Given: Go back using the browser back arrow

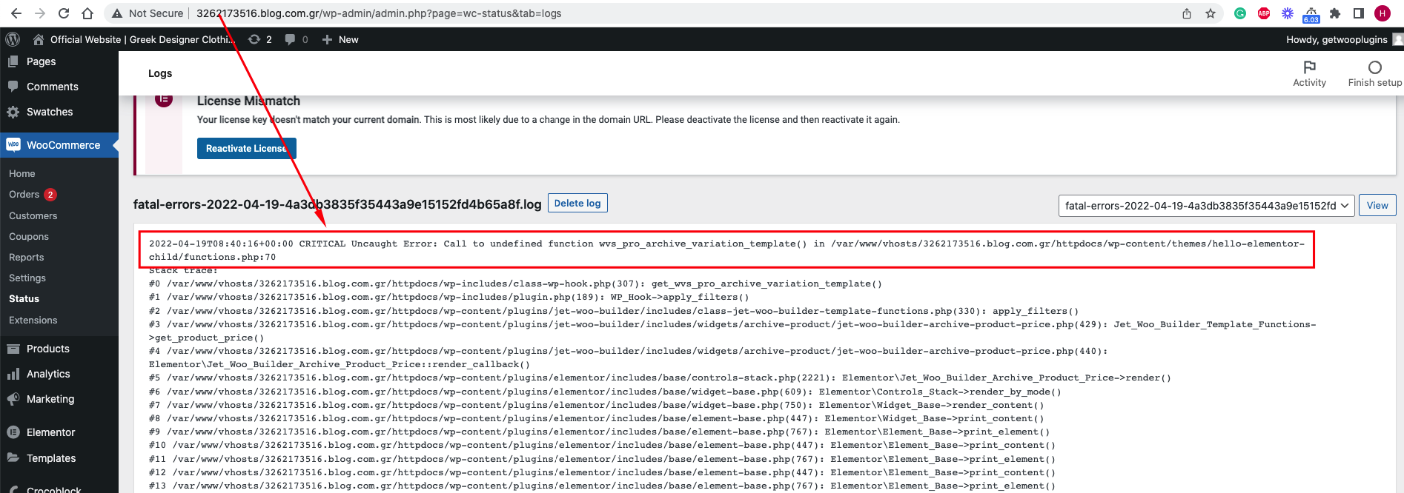Looking at the screenshot, I should pos(16,13).
